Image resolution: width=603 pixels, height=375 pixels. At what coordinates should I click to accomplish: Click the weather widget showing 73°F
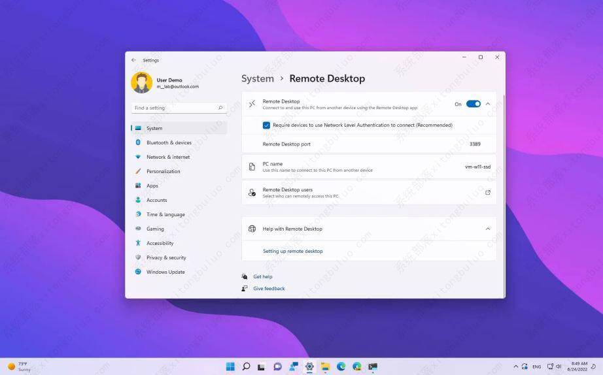pyautogui.click(x=20, y=367)
